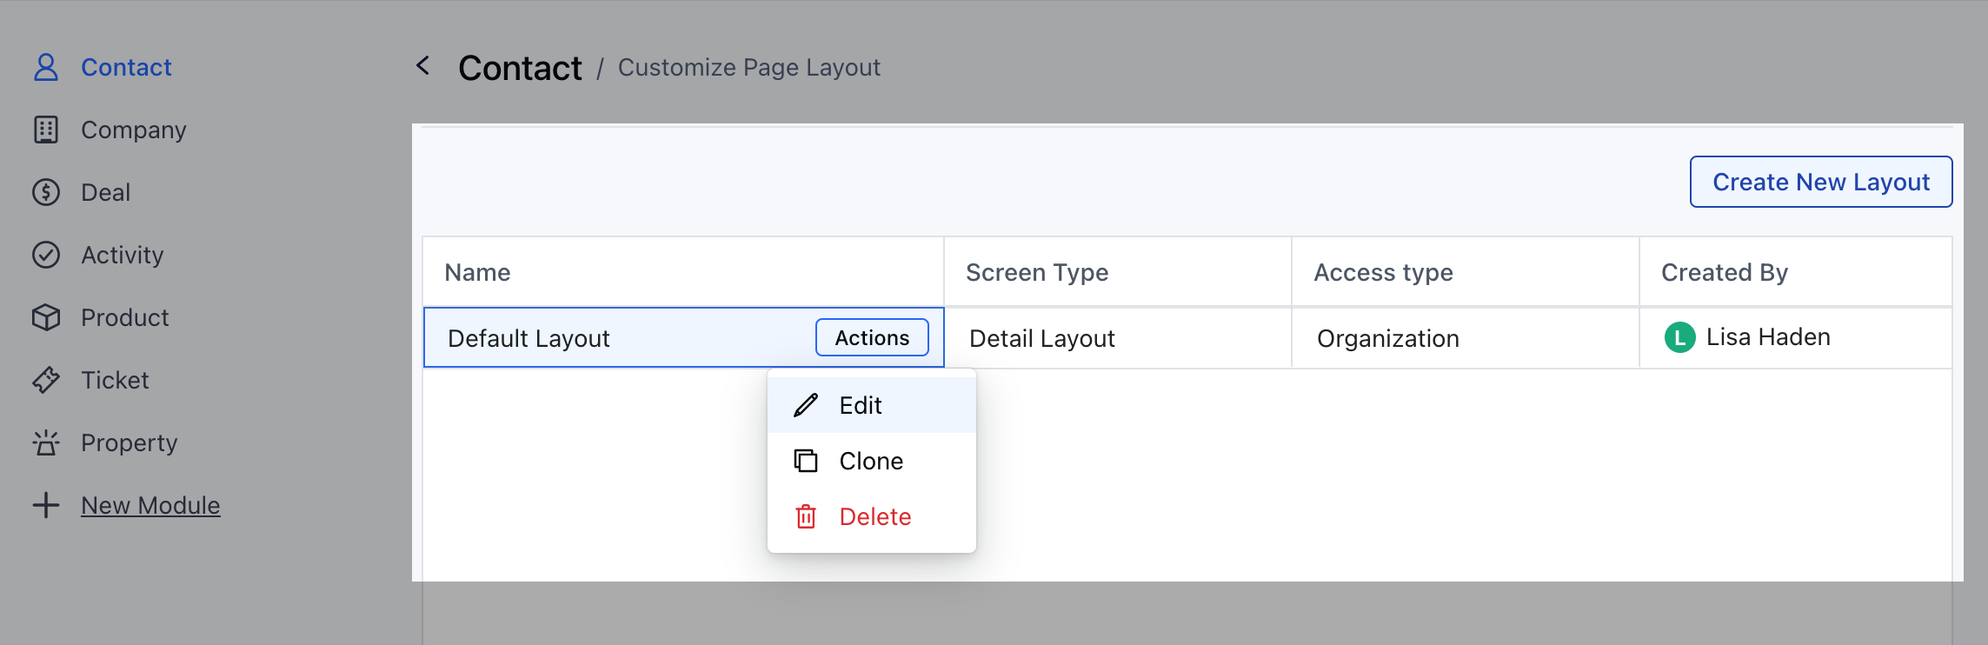Go back using the left chevron arrow
The height and width of the screenshot is (645, 1988).
(423, 65)
